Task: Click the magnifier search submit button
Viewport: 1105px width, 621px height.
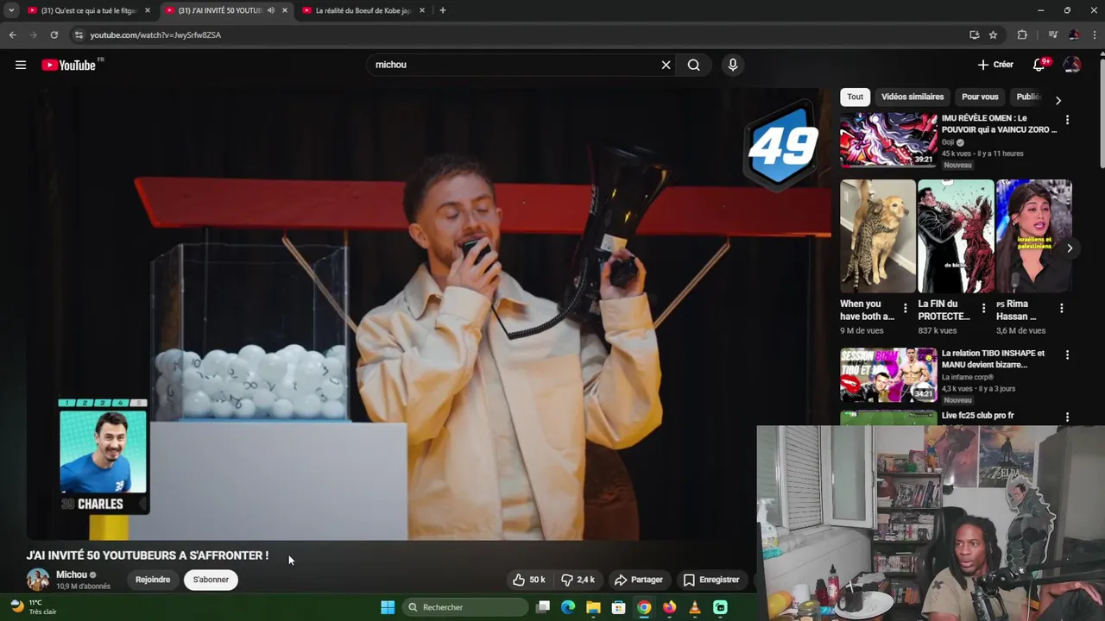Action: click(x=693, y=65)
